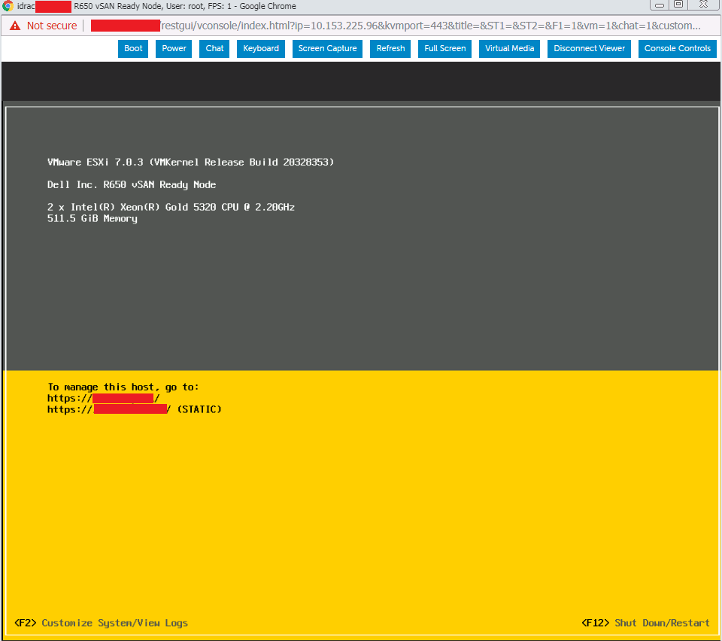Image resolution: width=722 pixels, height=641 pixels.
Task: Refresh the virtual console view
Action: coord(390,48)
